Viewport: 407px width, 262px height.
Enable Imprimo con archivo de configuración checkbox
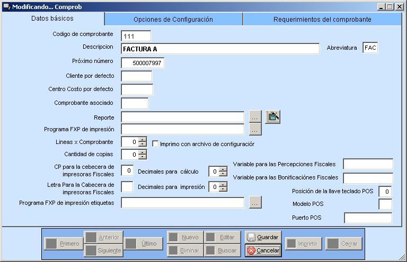pyautogui.click(x=156, y=144)
